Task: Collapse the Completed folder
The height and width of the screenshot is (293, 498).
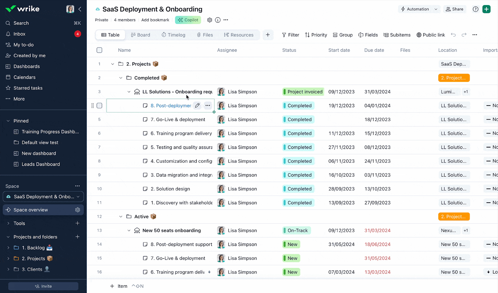Action: tap(121, 78)
